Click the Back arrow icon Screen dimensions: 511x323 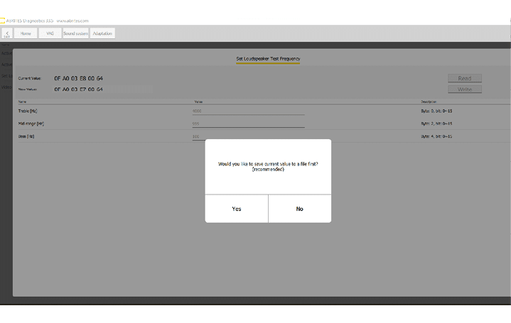pos(7,33)
